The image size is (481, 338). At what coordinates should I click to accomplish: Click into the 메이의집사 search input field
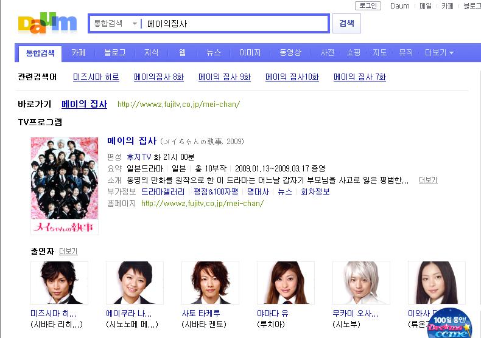234,24
